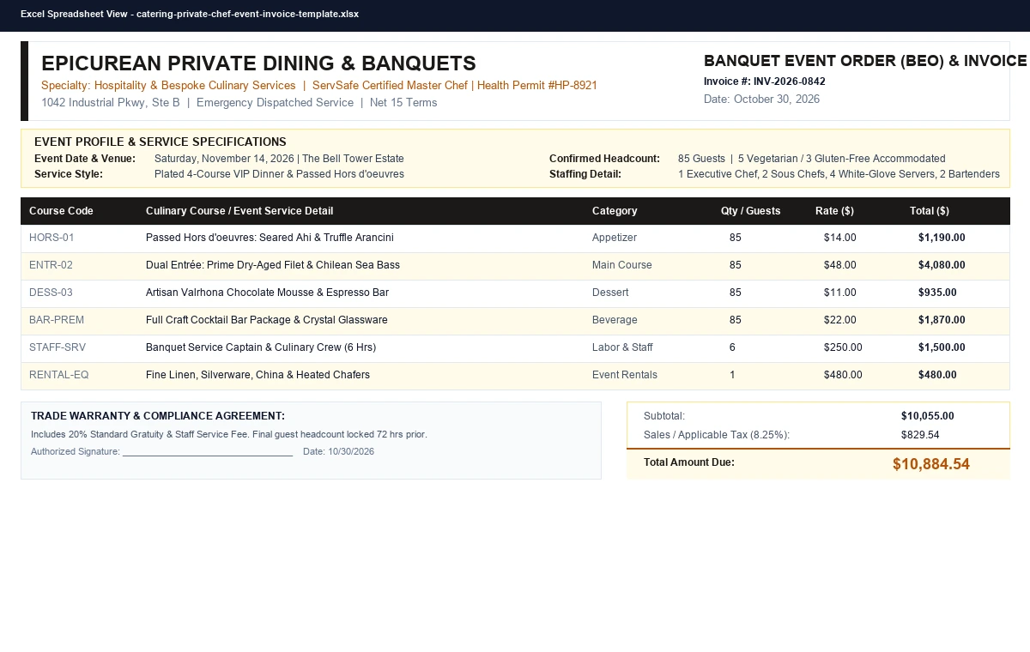Select the Artisan Valrhona Chocolate Mousse cell
This screenshot has width=1030, height=652.
click(x=267, y=293)
